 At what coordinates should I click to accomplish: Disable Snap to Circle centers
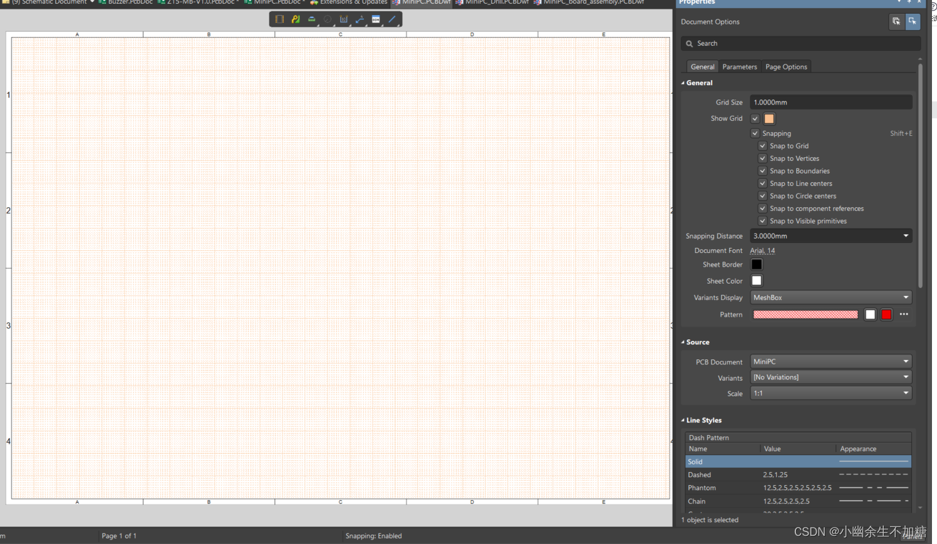[x=762, y=196]
